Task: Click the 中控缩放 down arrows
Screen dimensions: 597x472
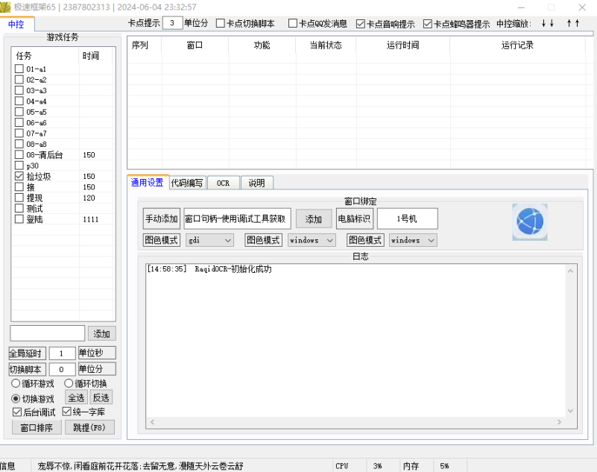Action: pyautogui.click(x=549, y=22)
